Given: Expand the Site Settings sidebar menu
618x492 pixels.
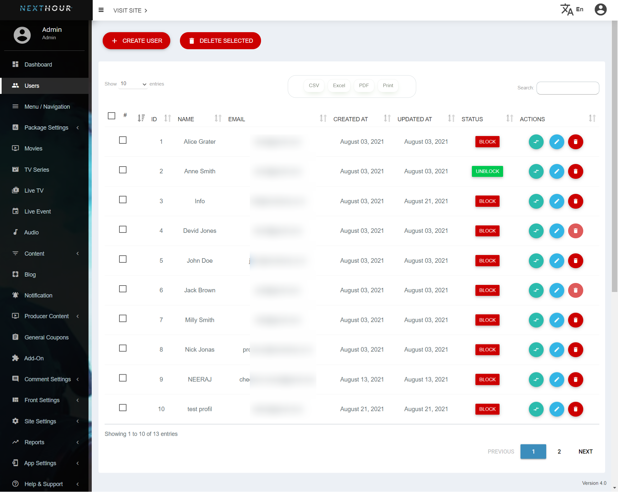Looking at the screenshot, I should tap(40, 421).
